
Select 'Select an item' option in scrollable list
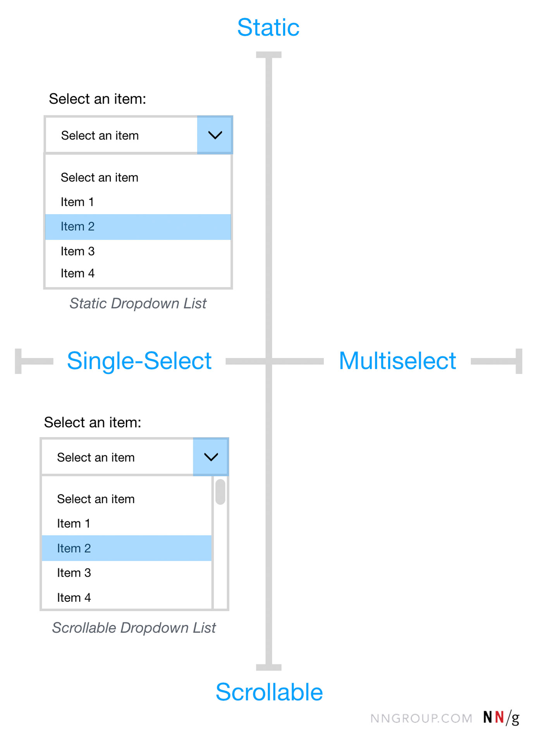(x=96, y=499)
